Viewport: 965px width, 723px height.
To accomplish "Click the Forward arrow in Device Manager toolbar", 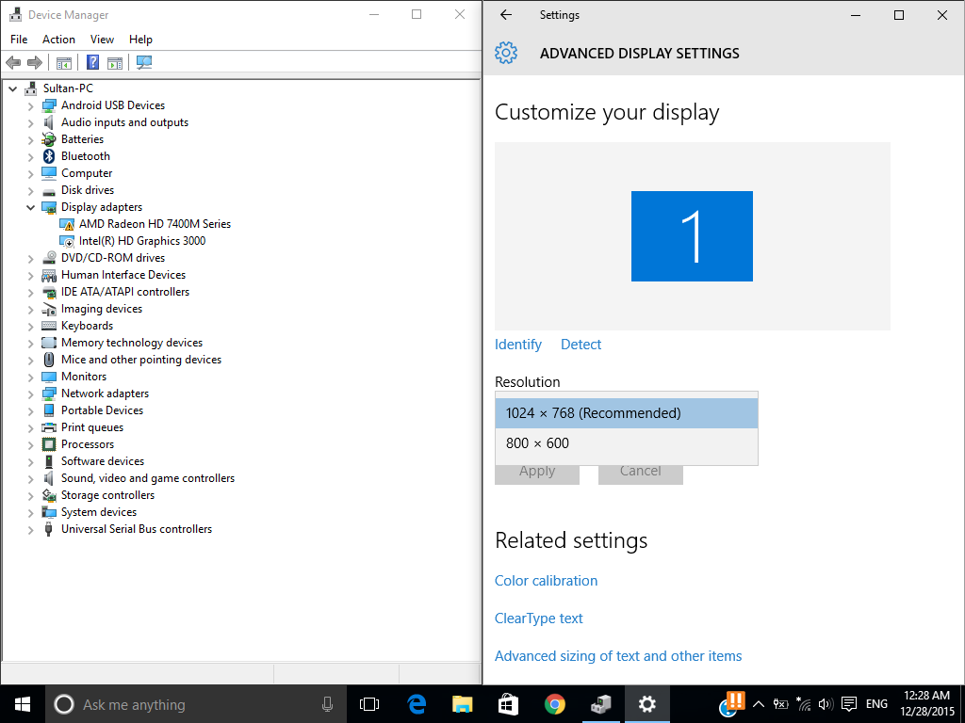I will 35,62.
